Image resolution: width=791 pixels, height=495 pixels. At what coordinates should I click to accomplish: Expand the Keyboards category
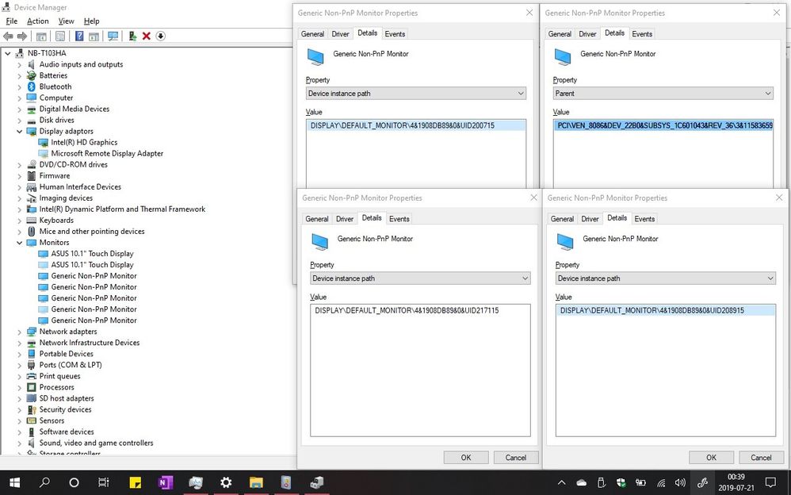19,221
